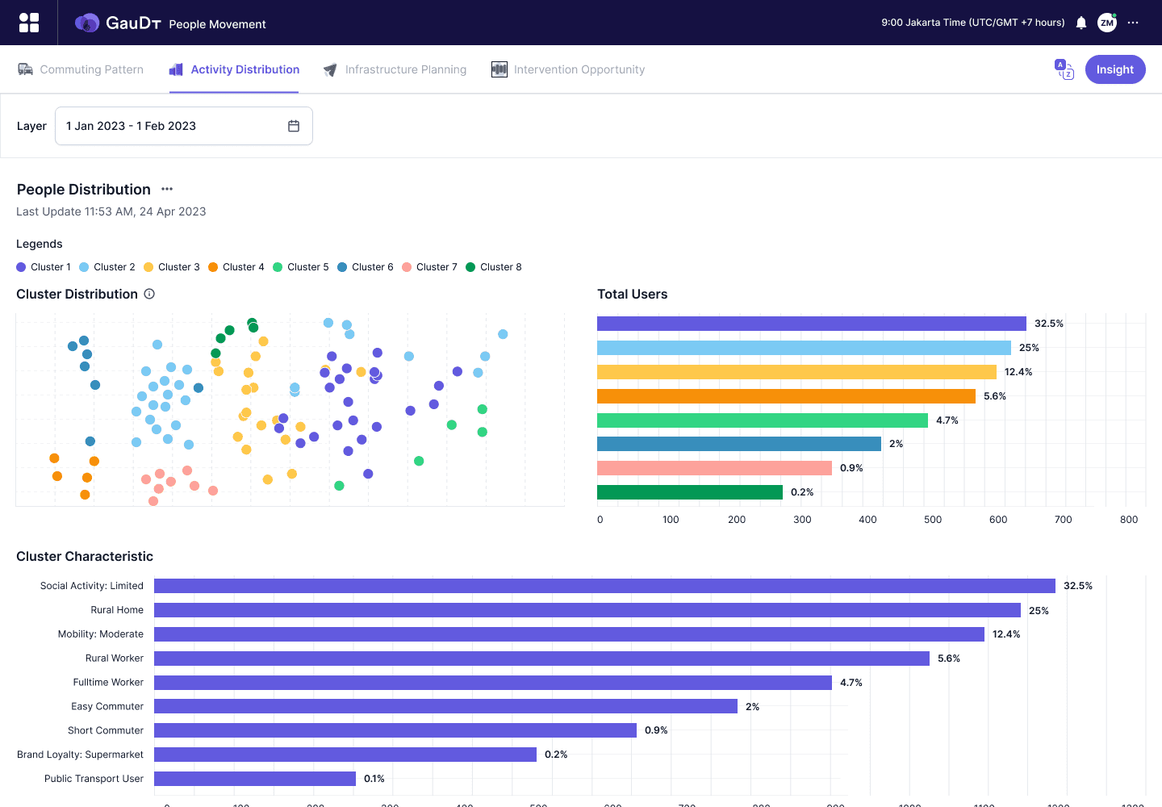Click the 5.6% orange users bar

pyautogui.click(x=786, y=396)
